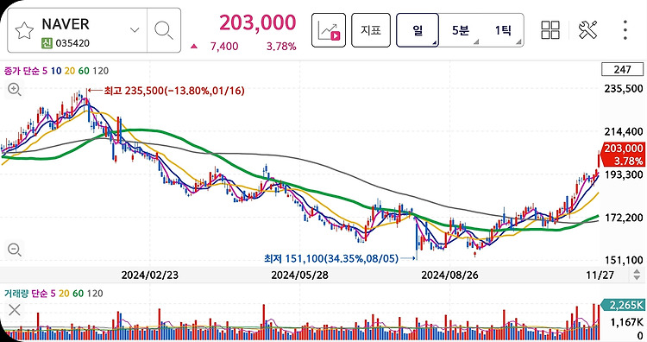Click the 2024/08/26 date axis label
The image size is (647, 342).
pos(449,275)
